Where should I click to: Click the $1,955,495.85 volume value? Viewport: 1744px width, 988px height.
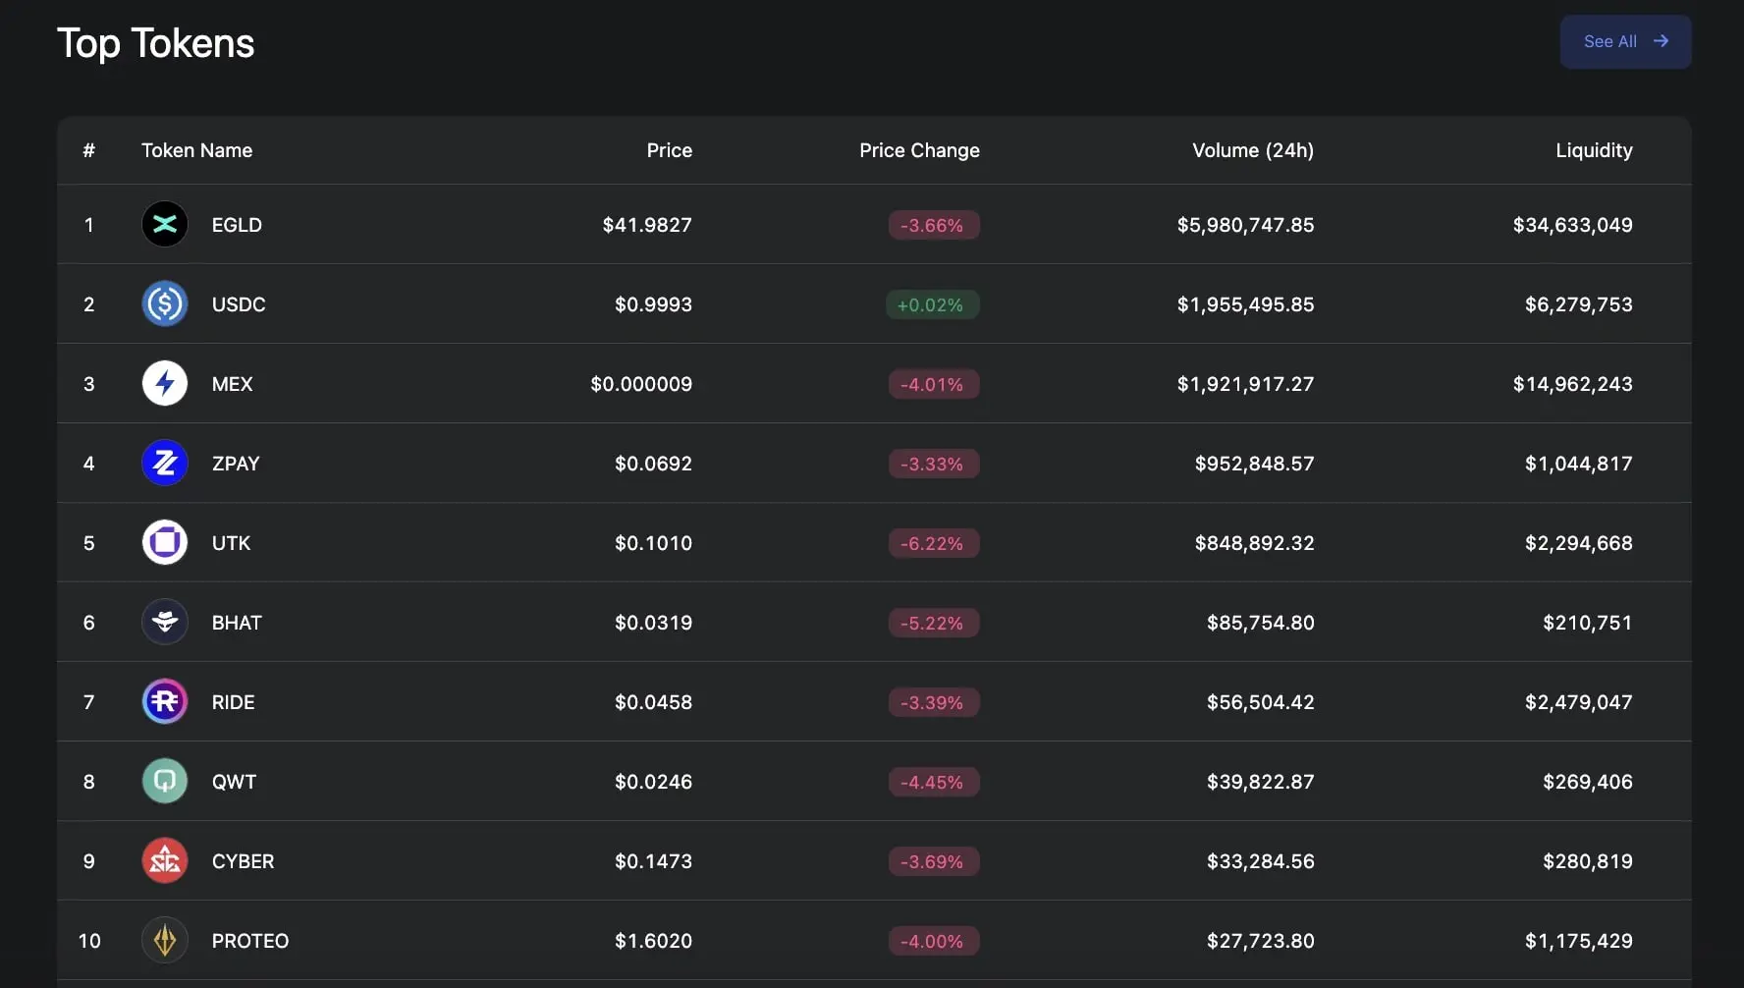1245,304
